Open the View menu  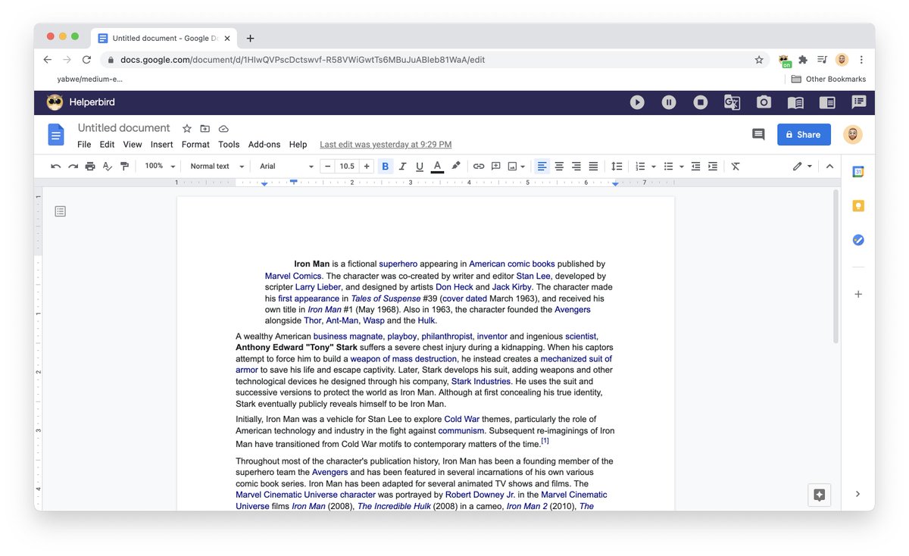click(133, 145)
